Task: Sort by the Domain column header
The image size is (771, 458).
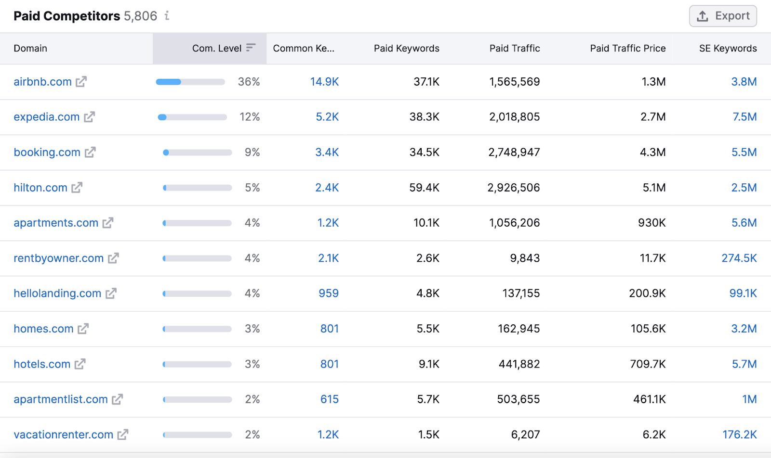Action: tap(30, 48)
